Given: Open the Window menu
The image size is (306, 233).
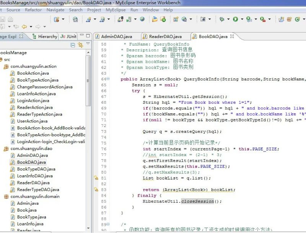Looking at the screenshot, I should click(151, 10).
